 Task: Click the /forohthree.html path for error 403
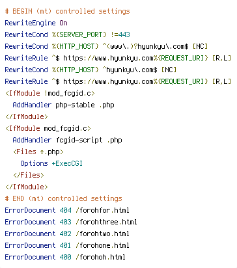click(x=106, y=222)
